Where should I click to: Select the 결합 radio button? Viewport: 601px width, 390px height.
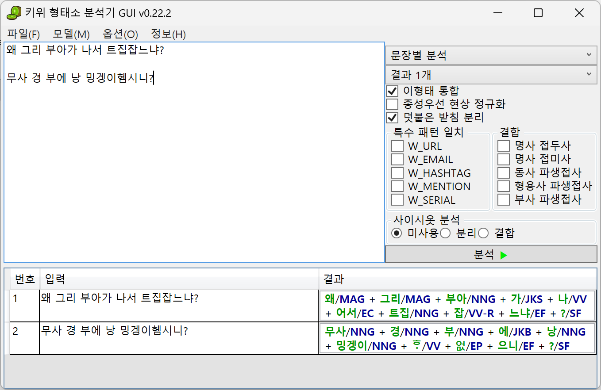coord(483,233)
